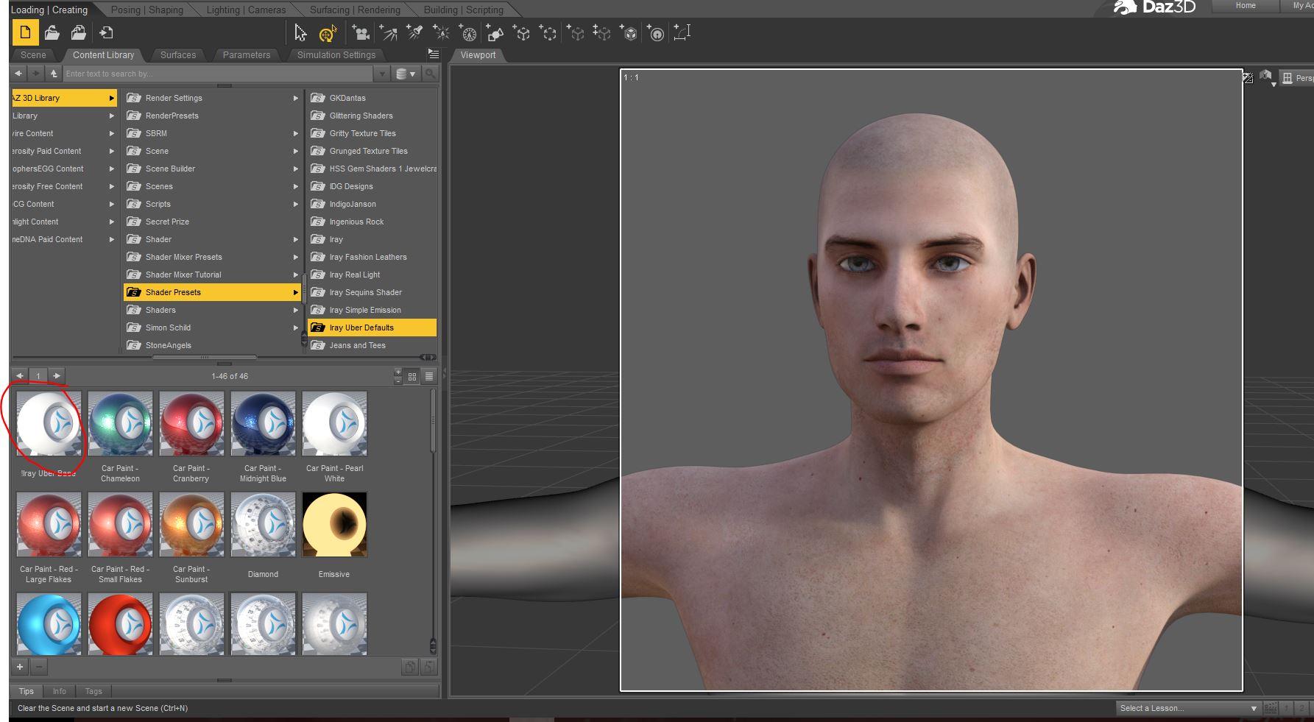This screenshot has width=1314, height=722.
Task: Switch to list view in content pane
Action: [x=429, y=376]
